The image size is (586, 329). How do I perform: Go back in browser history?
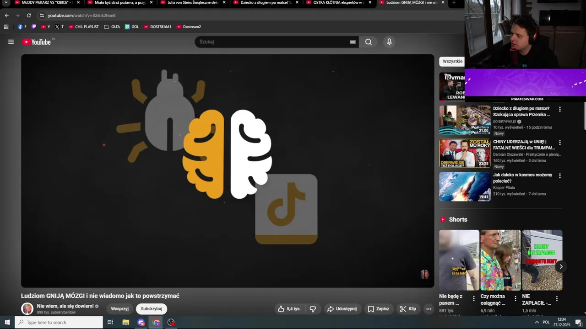tap(6, 16)
